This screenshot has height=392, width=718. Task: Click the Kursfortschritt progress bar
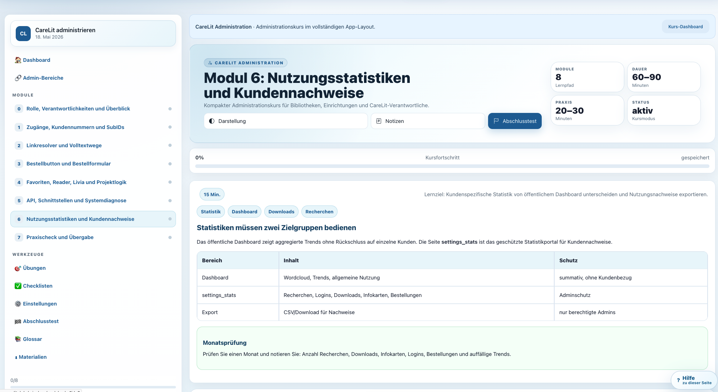[452, 166]
